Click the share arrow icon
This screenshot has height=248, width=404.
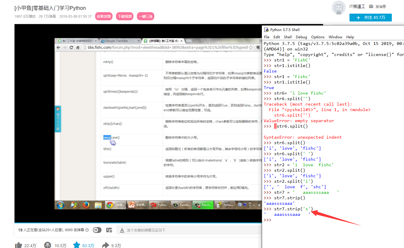[106, 245]
